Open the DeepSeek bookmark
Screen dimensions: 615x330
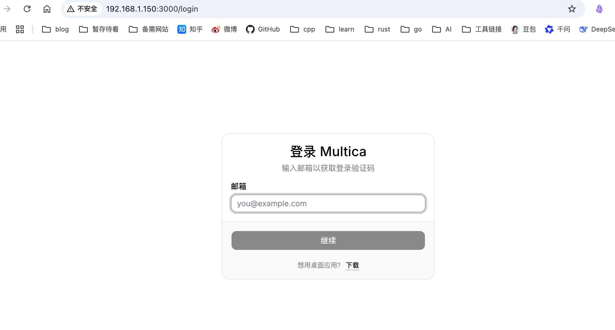pyautogui.click(x=597, y=29)
